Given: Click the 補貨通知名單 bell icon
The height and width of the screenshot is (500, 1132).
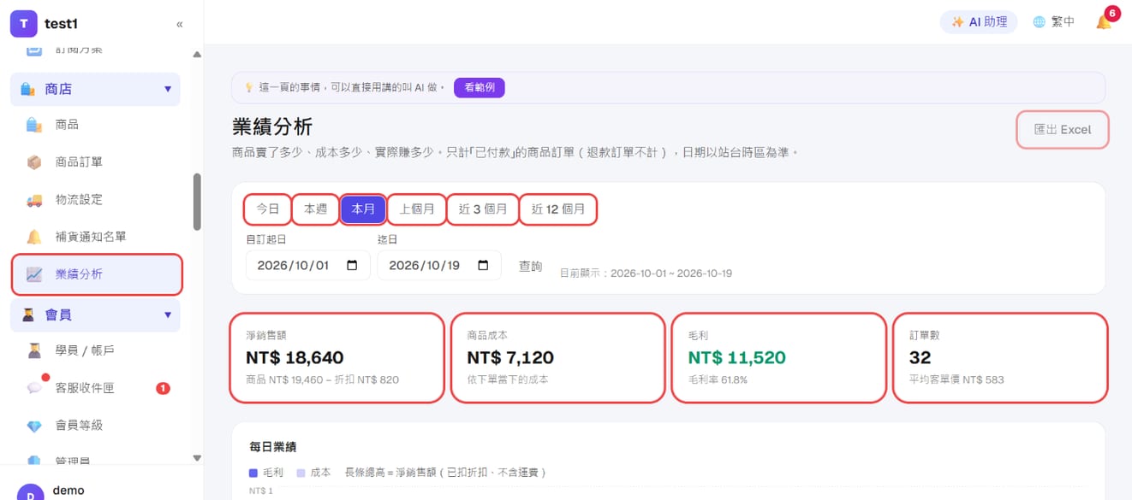Looking at the screenshot, I should 34,237.
